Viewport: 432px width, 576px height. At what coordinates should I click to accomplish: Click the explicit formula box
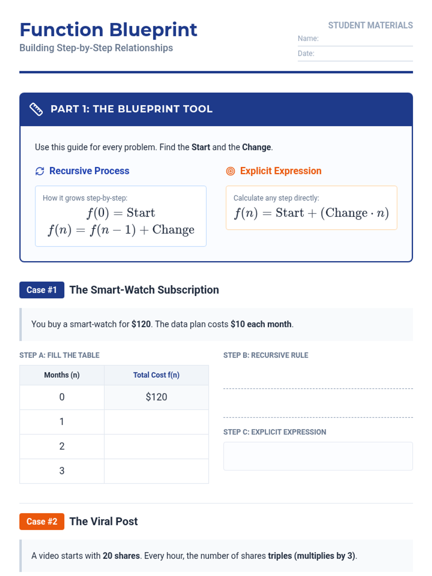311,208
